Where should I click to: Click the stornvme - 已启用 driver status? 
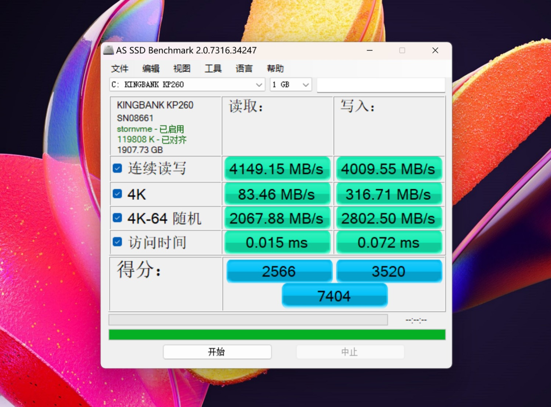151,129
